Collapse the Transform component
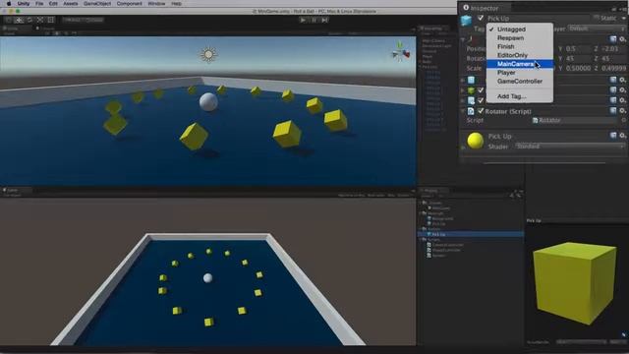 point(463,39)
